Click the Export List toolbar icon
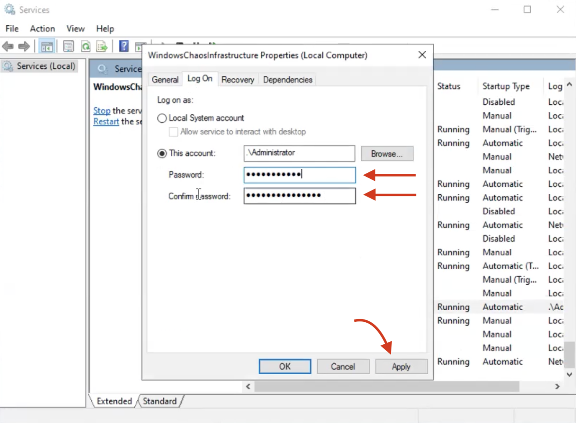The width and height of the screenshot is (576, 423). pos(102,46)
